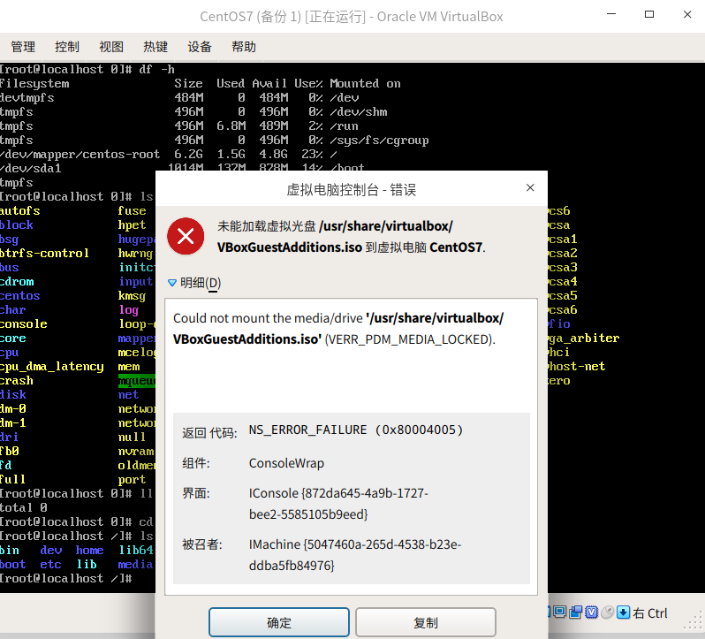
Task: Click the boot directory in the root listing
Action: pyautogui.click(x=13, y=565)
